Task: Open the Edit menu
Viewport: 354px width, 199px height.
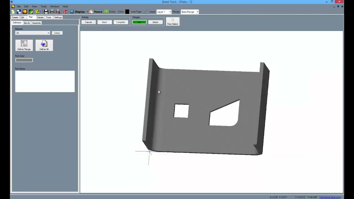Action: point(26,6)
